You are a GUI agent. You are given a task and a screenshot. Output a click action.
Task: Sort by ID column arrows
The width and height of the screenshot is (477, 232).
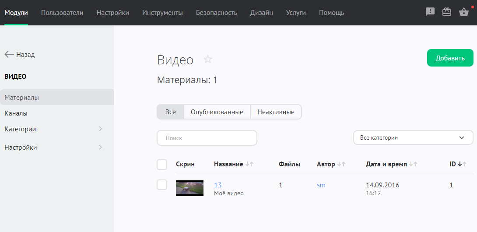tap(462, 164)
